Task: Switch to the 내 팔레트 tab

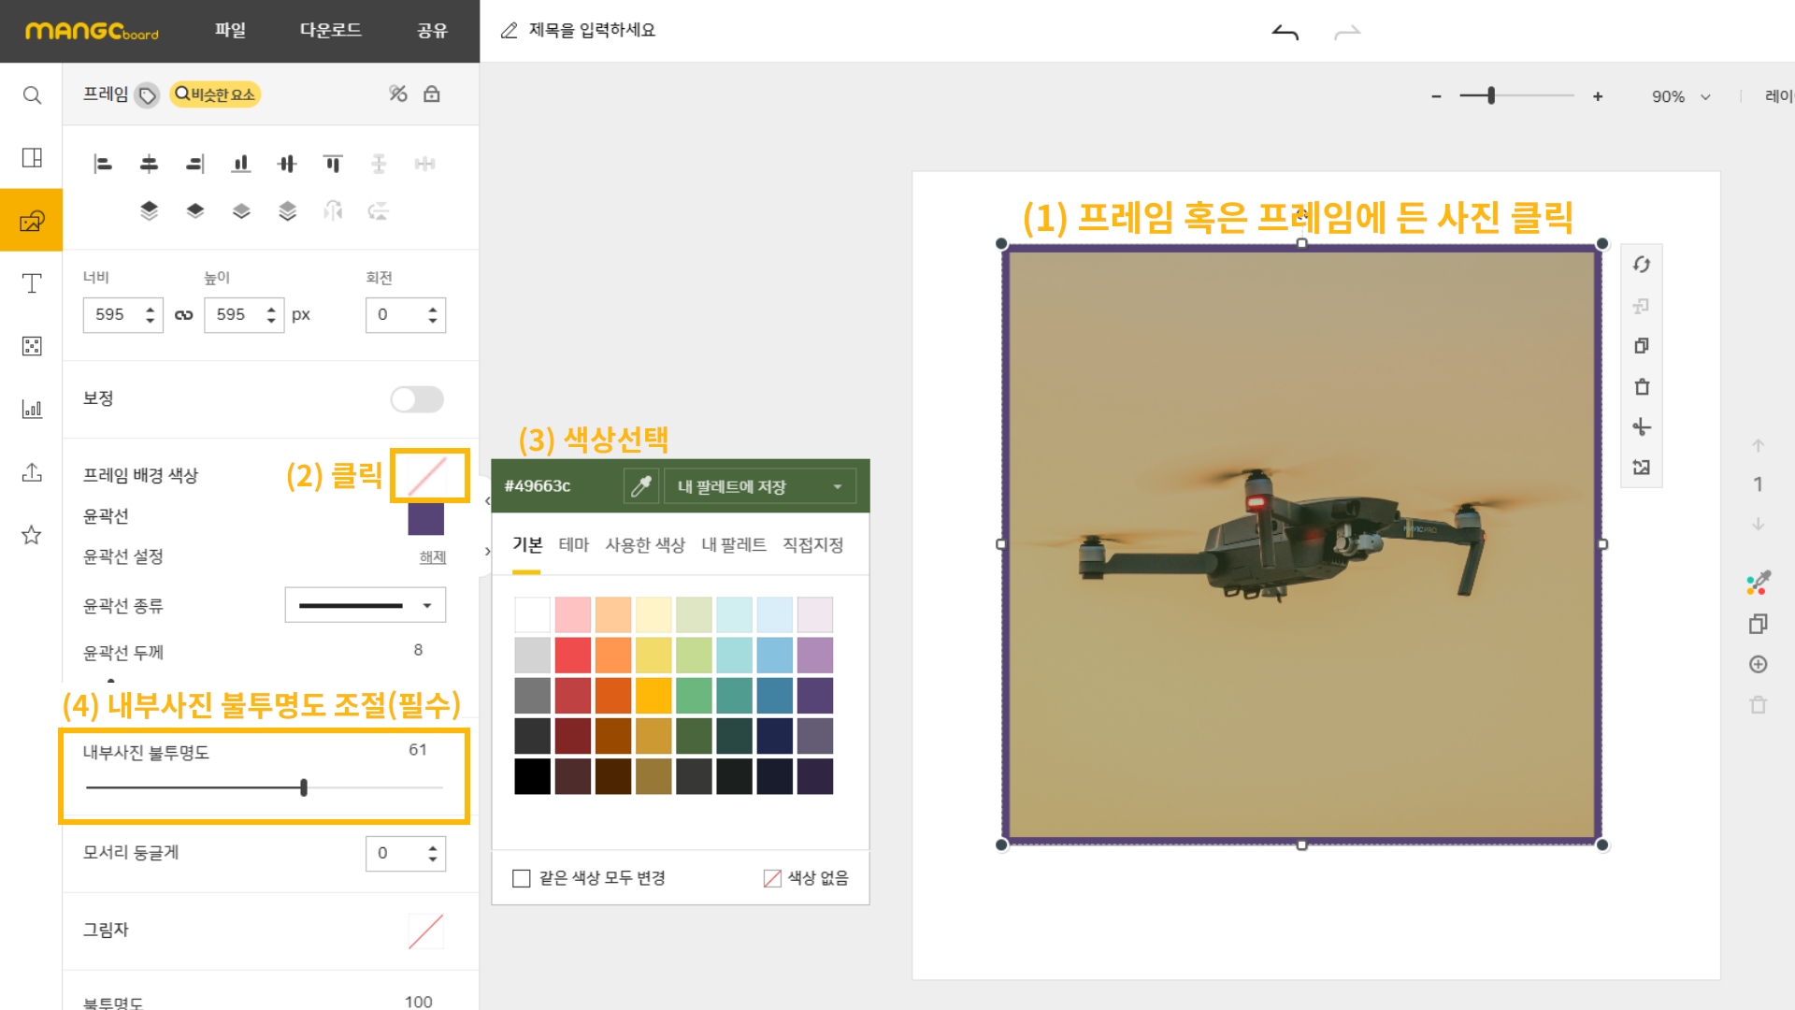Action: [734, 545]
